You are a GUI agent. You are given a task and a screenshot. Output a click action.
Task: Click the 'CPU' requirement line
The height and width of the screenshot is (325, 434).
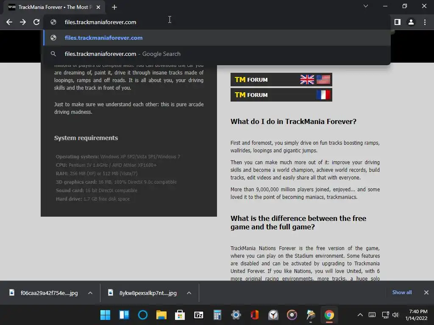click(x=106, y=165)
